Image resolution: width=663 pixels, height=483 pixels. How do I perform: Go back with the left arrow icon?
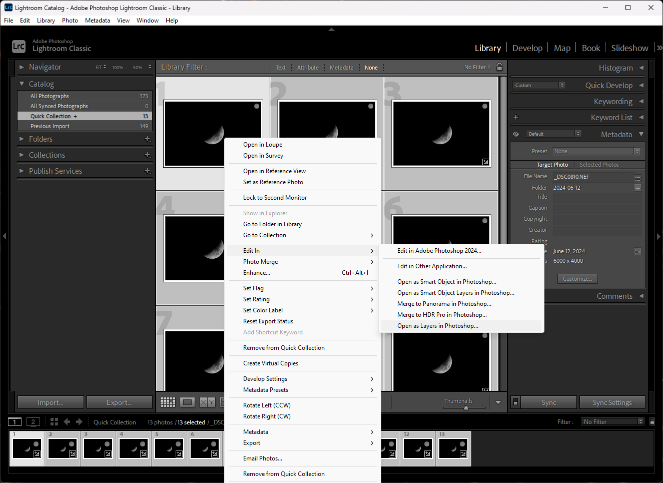tap(67, 422)
